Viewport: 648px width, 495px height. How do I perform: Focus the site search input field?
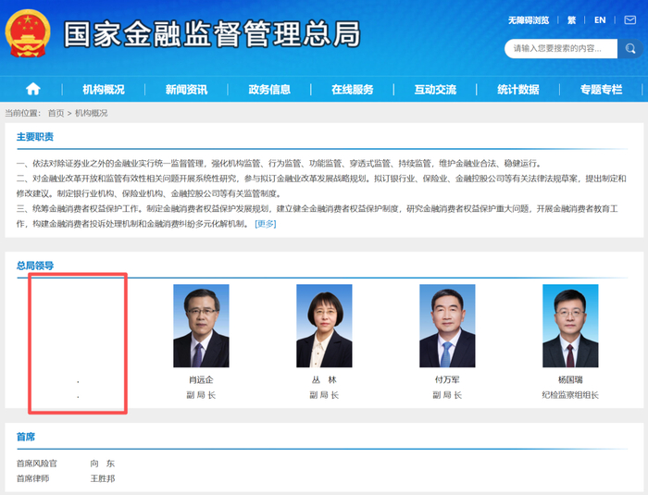561,49
